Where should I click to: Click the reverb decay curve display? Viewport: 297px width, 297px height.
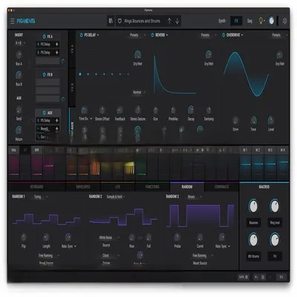point(174,74)
